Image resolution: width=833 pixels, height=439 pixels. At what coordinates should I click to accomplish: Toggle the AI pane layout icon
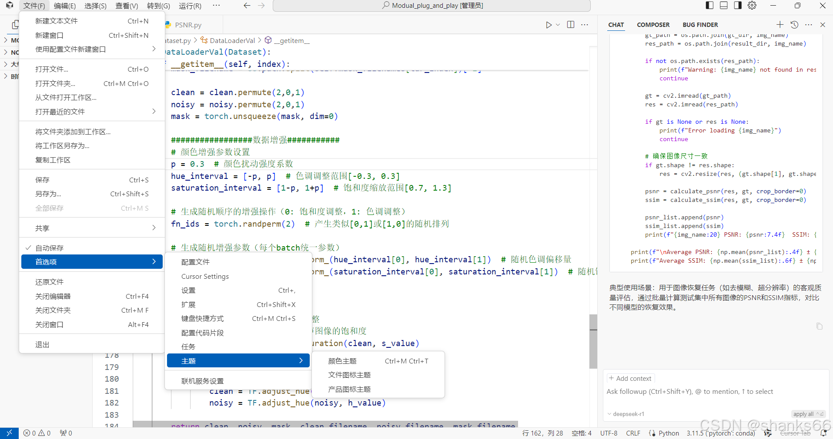coord(738,5)
